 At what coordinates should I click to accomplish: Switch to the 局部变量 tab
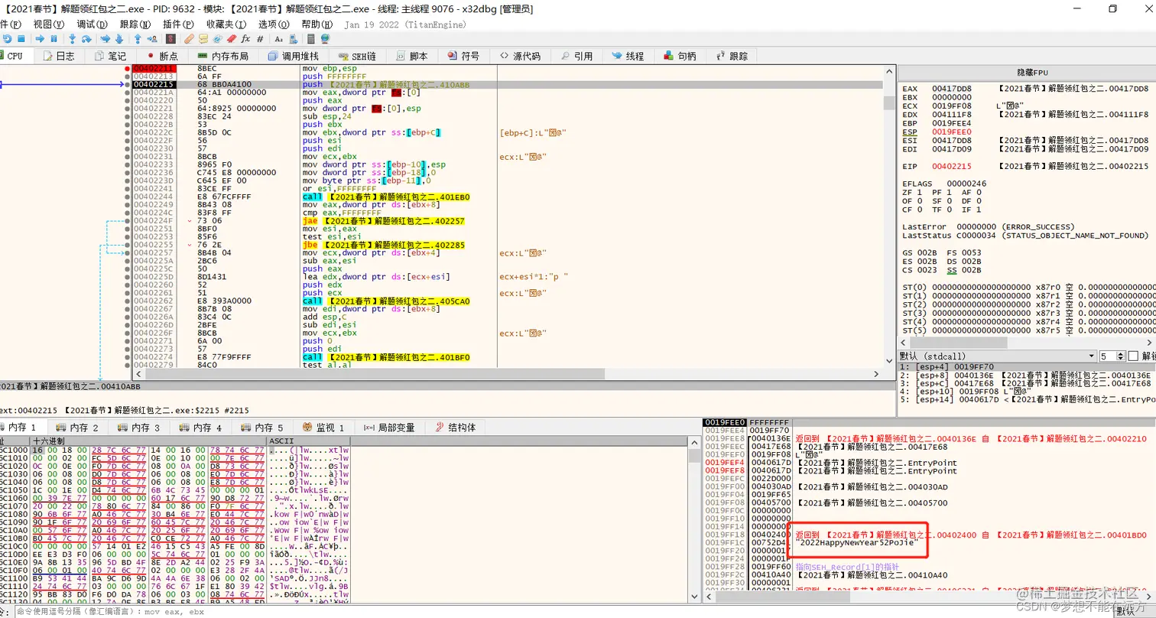(390, 428)
